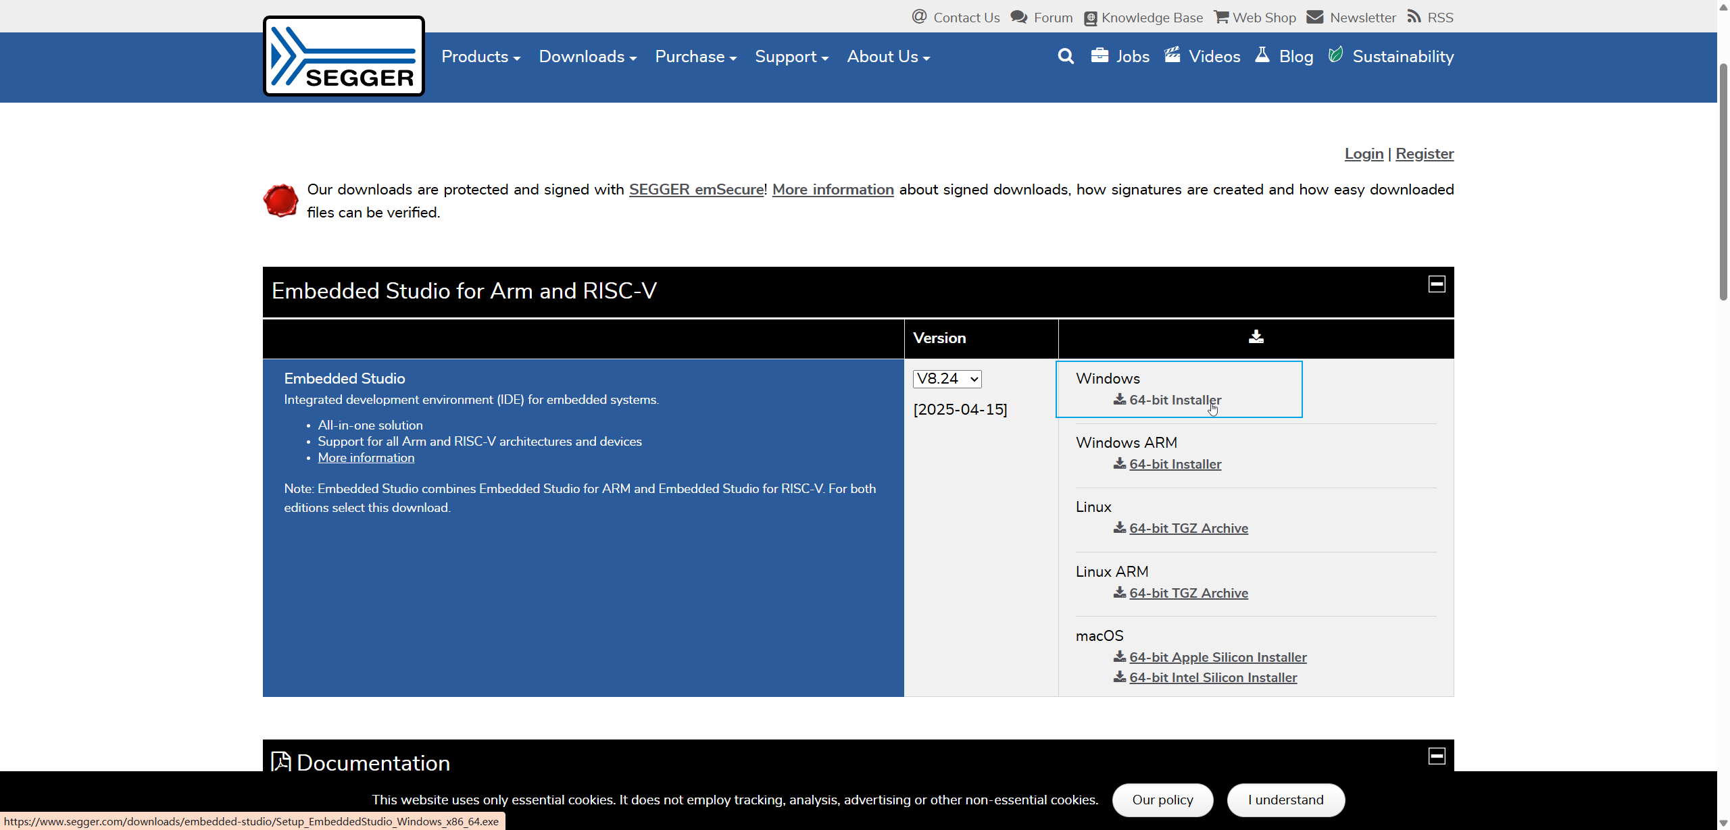Screen dimensions: 1730x830
Task: Accept cookies with I understand
Action: [1285, 800]
